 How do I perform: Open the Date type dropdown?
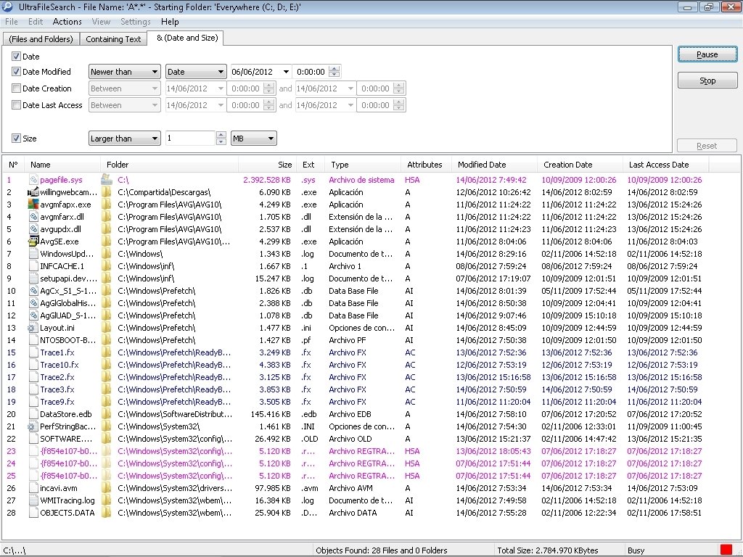coord(196,72)
